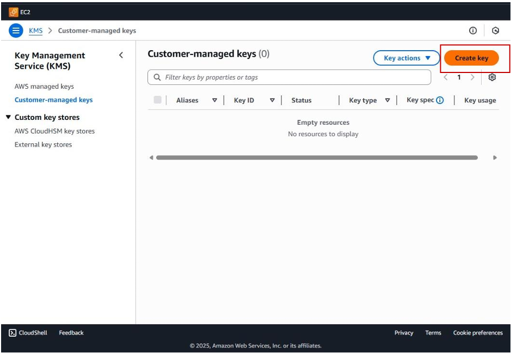511x353 pixels.
Task: Open External key stores
Action: click(x=44, y=144)
